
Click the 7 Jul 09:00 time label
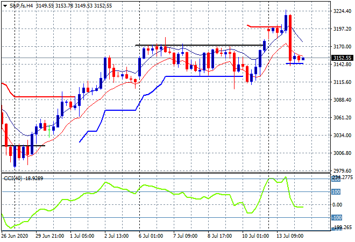coord(185,236)
